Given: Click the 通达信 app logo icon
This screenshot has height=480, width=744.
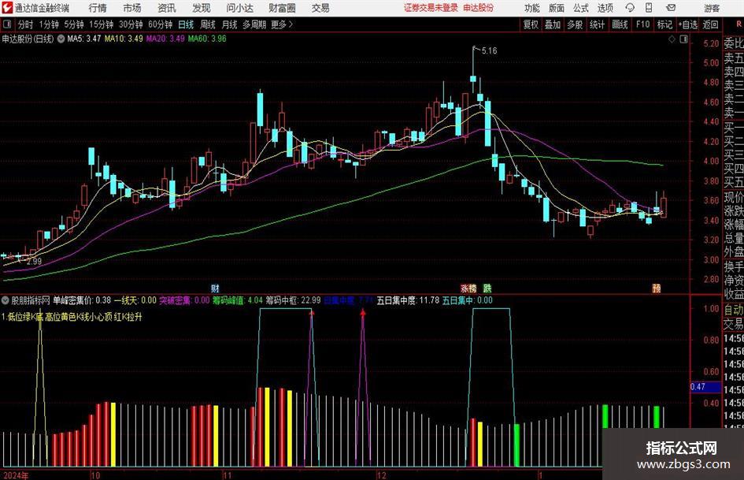Looking at the screenshot, I should [6, 8].
